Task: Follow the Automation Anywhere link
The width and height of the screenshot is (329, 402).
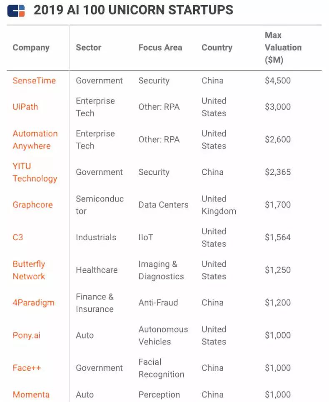Action: (35, 139)
